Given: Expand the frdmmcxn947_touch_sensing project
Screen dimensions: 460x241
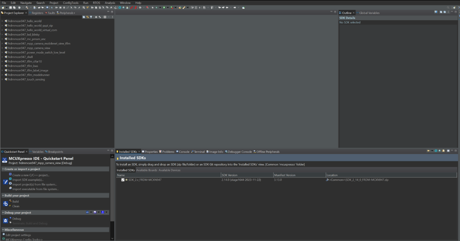Looking at the screenshot, I should 2,79.
